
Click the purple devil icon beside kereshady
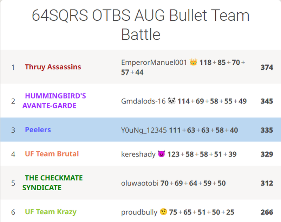[x=162, y=154]
